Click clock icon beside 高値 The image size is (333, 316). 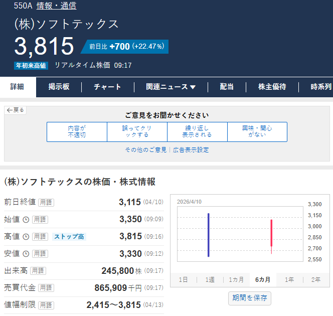[26, 237]
